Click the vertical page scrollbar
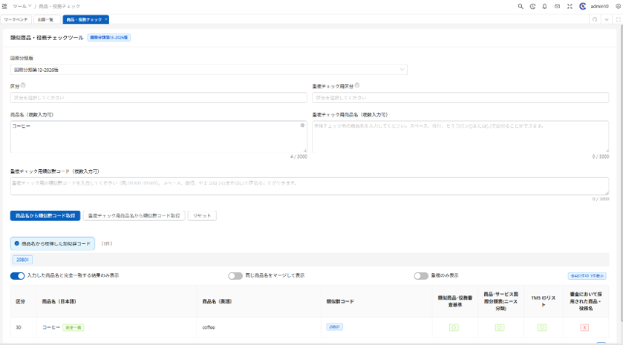 tap(621, 174)
